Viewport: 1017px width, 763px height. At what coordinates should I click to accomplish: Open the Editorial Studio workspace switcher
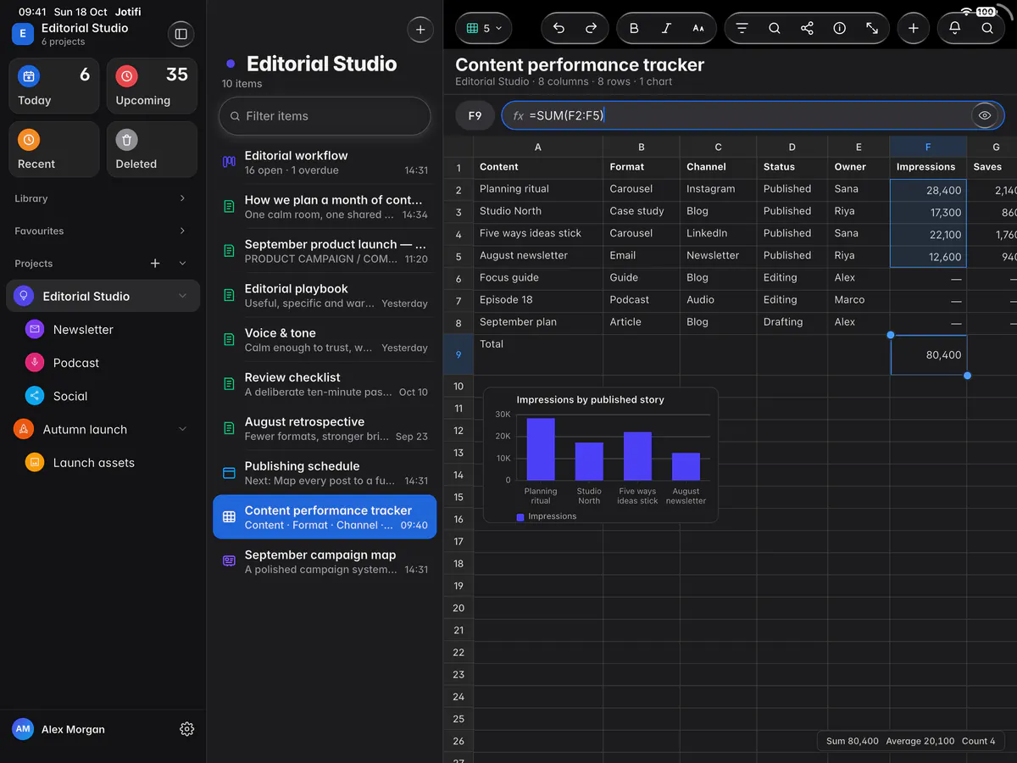[x=71, y=34]
